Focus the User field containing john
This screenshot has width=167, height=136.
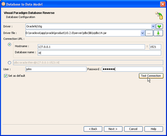(x=56, y=69)
